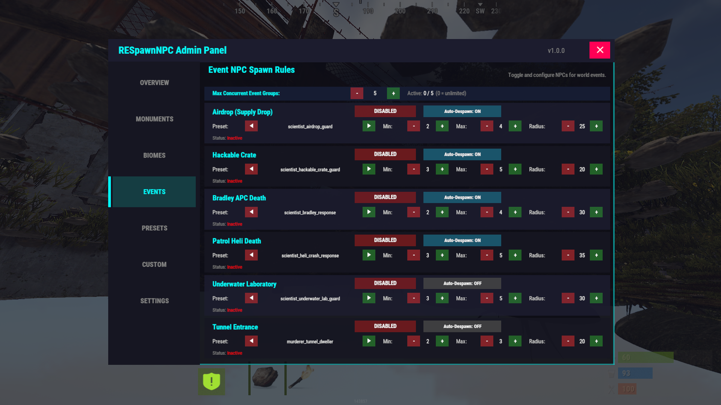This screenshot has height=405, width=721.
Task: Increase Max Concurrent Event Groups with plus
Action: pos(393,93)
